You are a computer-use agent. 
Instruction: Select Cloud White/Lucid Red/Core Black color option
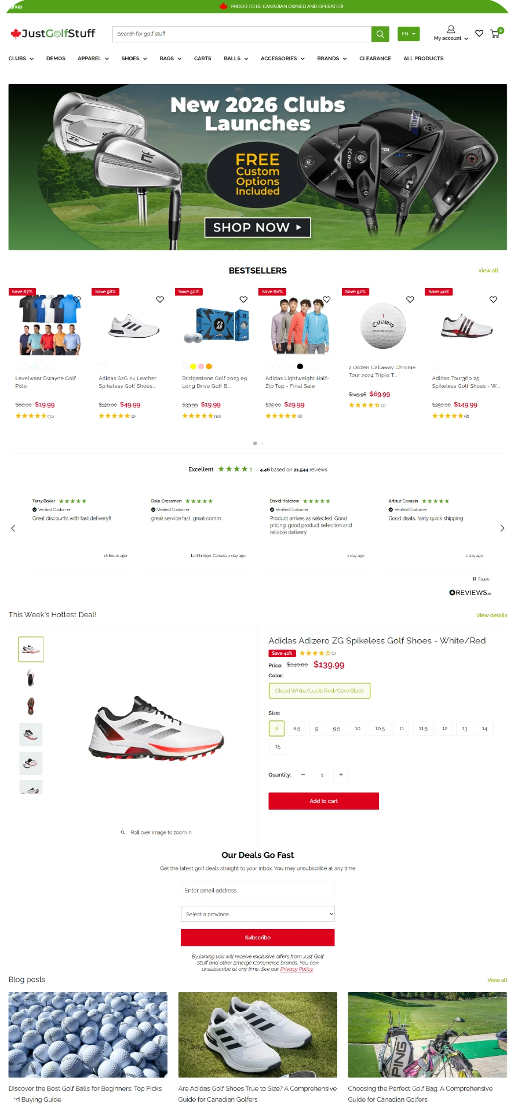319,691
